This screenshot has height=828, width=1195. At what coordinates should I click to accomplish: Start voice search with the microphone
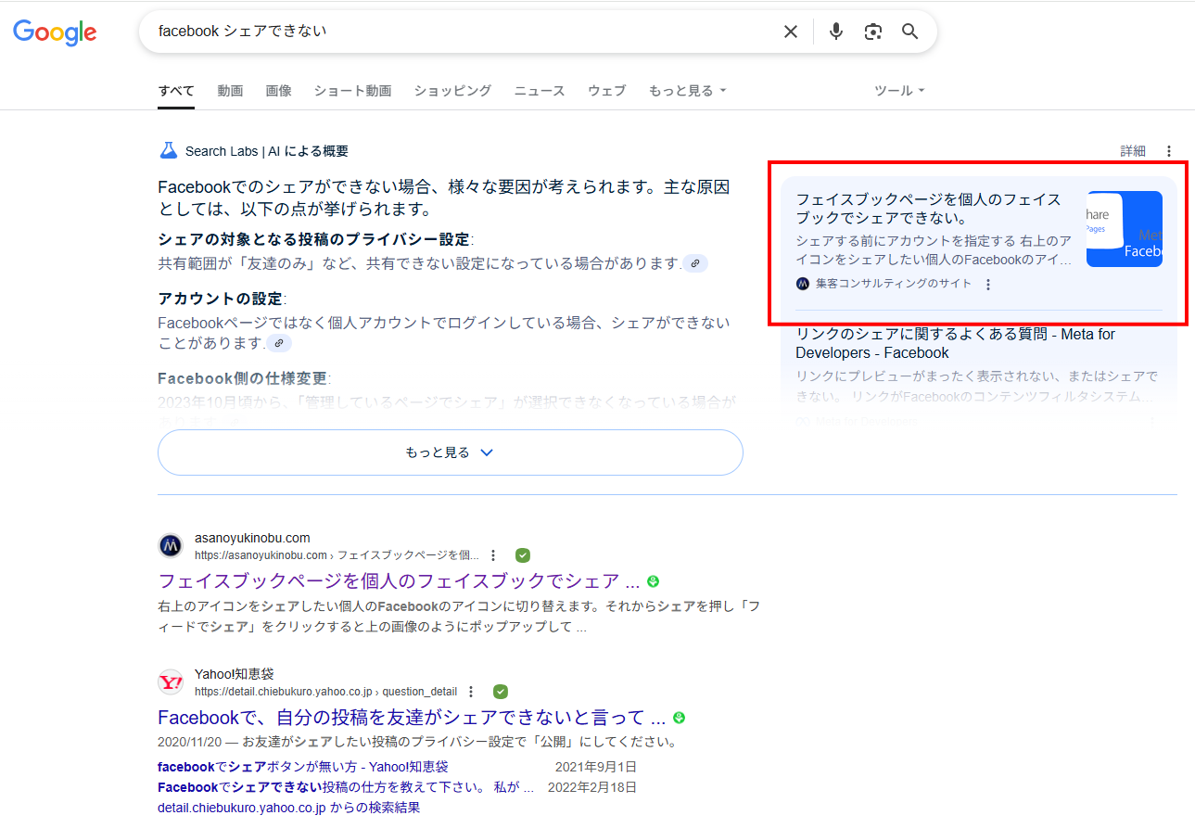tap(836, 32)
